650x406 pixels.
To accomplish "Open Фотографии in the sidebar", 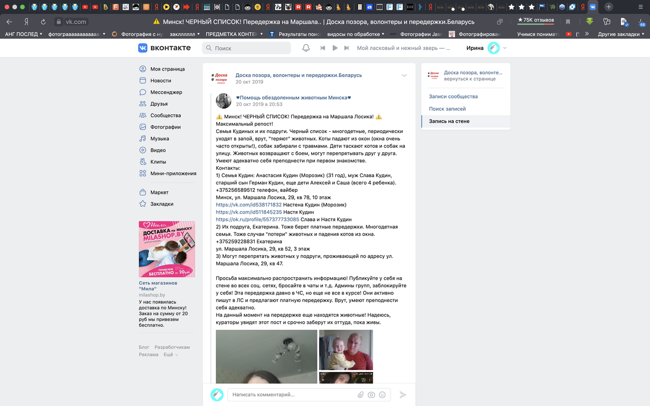I will [x=166, y=127].
